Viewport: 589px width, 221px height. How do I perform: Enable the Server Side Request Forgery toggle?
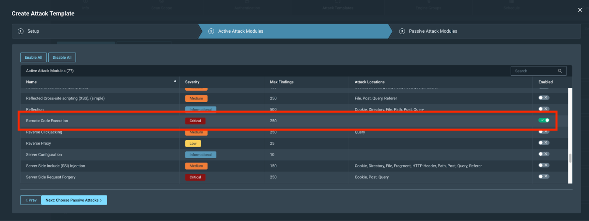544,177
